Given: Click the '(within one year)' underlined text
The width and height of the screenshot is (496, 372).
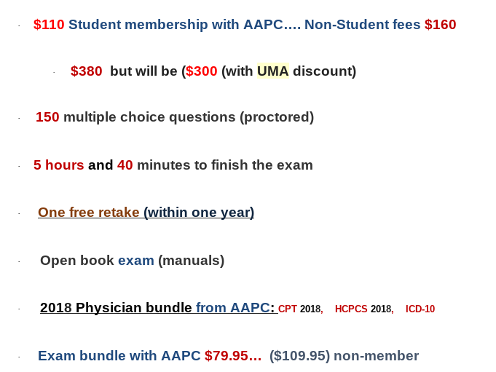Looking at the screenshot, I should (x=199, y=213).
